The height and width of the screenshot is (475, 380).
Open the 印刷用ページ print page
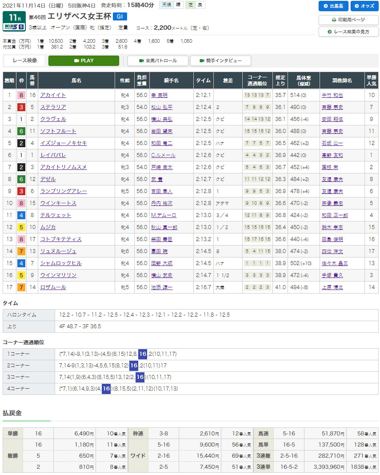348,20
